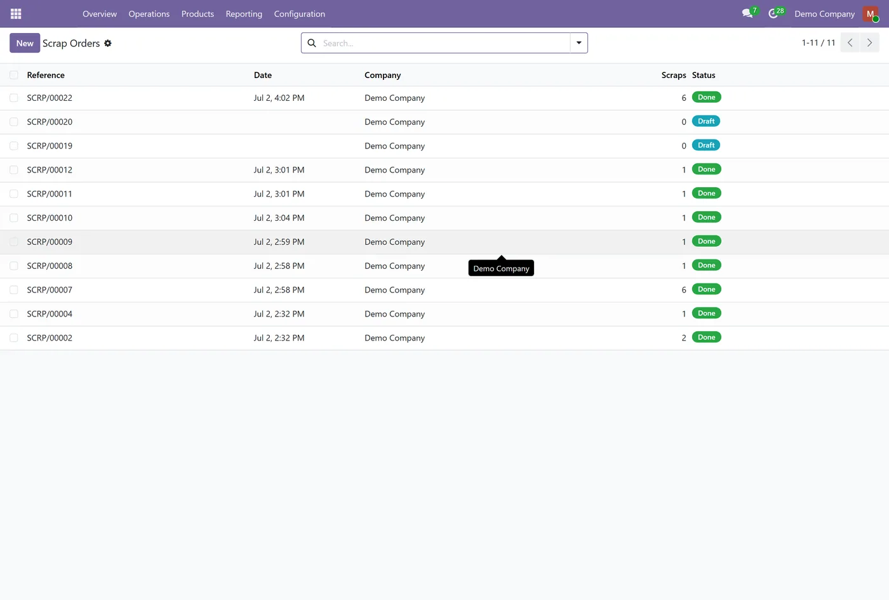
Task: Click scraps count 2 in SCRP/00002 row
Action: click(x=684, y=338)
